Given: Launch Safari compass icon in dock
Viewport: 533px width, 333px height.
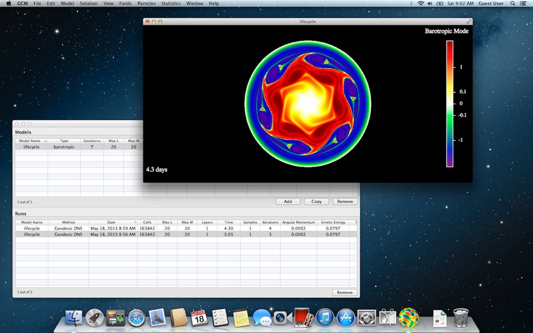Looking at the screenshot, I should pyautogui.click(x=136, y=318).
